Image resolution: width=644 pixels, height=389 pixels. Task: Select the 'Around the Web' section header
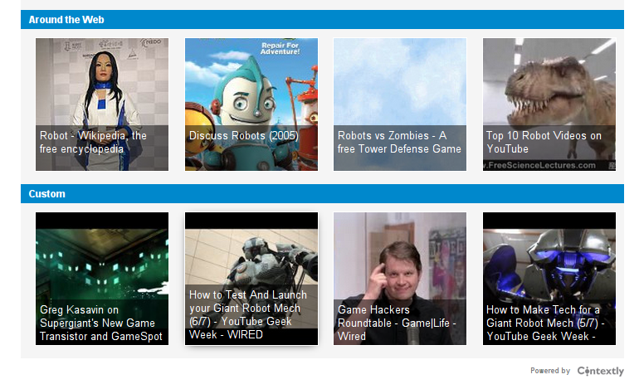point(322,20)
